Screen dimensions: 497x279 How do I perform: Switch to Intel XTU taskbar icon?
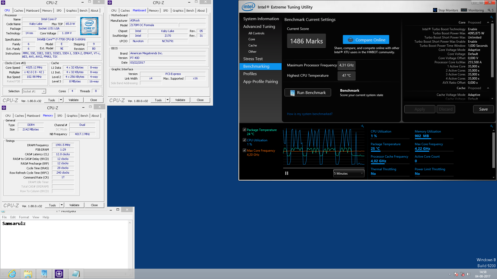(x=44, y=274)
